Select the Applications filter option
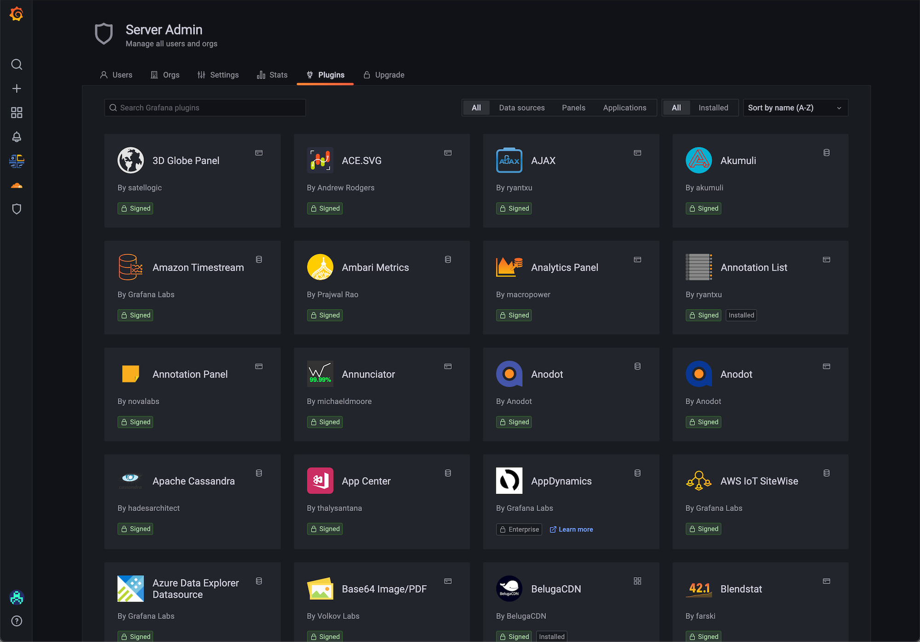The height and width of the screenshot is (642, 920). pyautogui.click(x=624, y=108)
